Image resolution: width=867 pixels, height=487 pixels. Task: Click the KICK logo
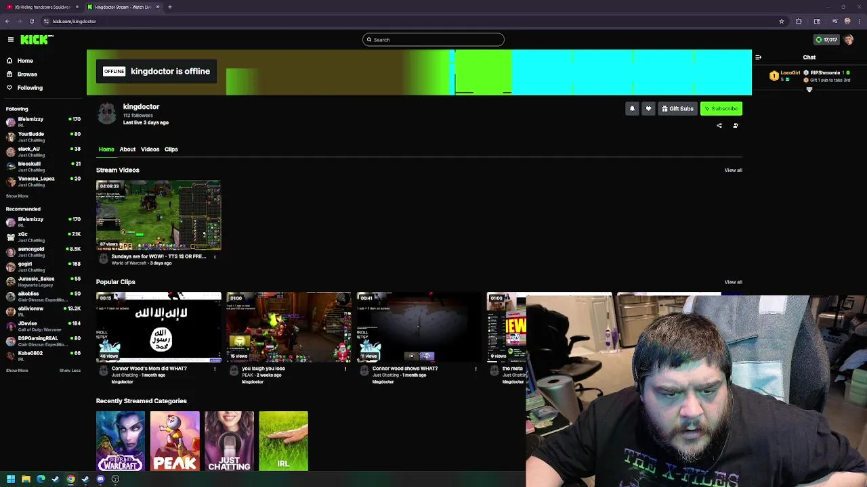pyautogui.click(x=35, y=40)
